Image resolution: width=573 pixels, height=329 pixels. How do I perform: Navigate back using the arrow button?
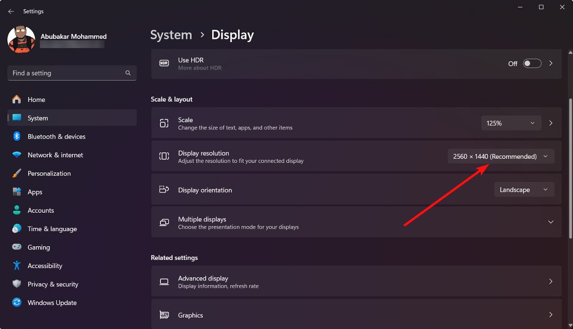(x=11, y=11)
